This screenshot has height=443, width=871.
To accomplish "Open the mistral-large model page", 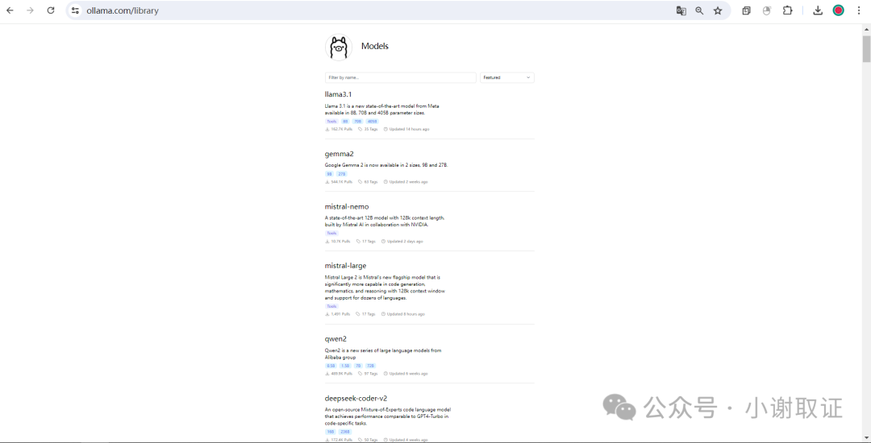I will tap(345, 266).
